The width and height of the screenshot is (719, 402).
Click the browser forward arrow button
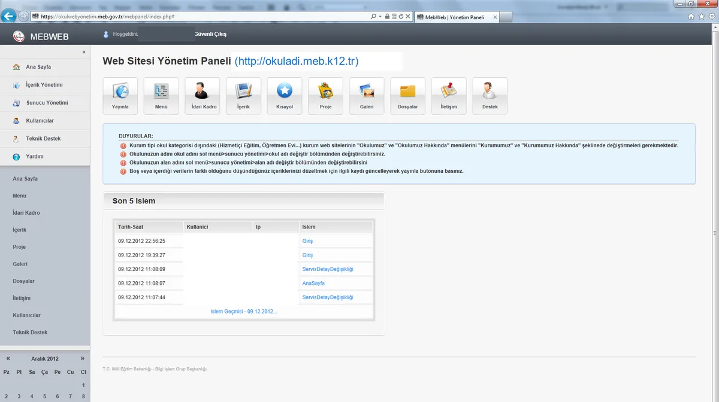23,17
